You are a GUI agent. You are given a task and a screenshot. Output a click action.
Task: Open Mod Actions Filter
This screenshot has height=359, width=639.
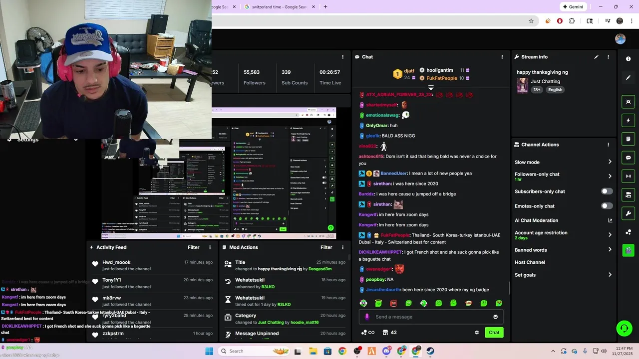326,247
